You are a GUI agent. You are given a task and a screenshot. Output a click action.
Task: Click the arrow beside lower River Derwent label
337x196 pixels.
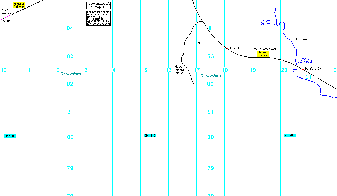coord(298,61)
